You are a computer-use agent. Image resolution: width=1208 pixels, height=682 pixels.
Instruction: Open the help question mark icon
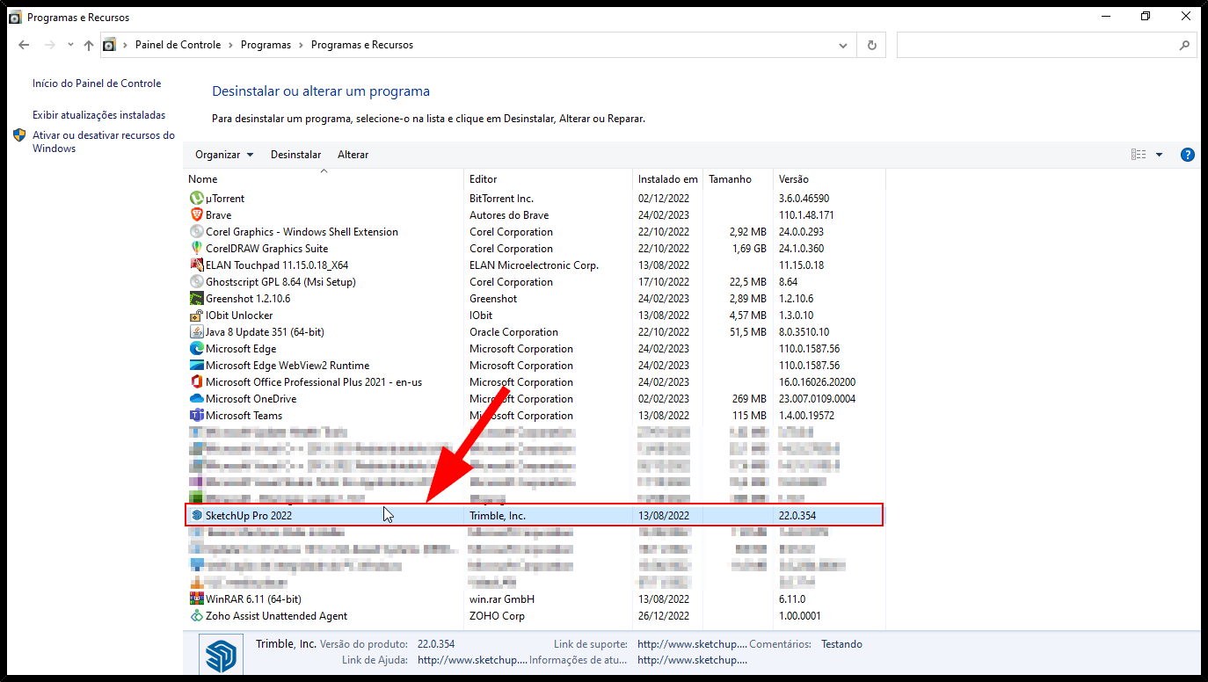pyautogui.click(x=1187, y=155)
